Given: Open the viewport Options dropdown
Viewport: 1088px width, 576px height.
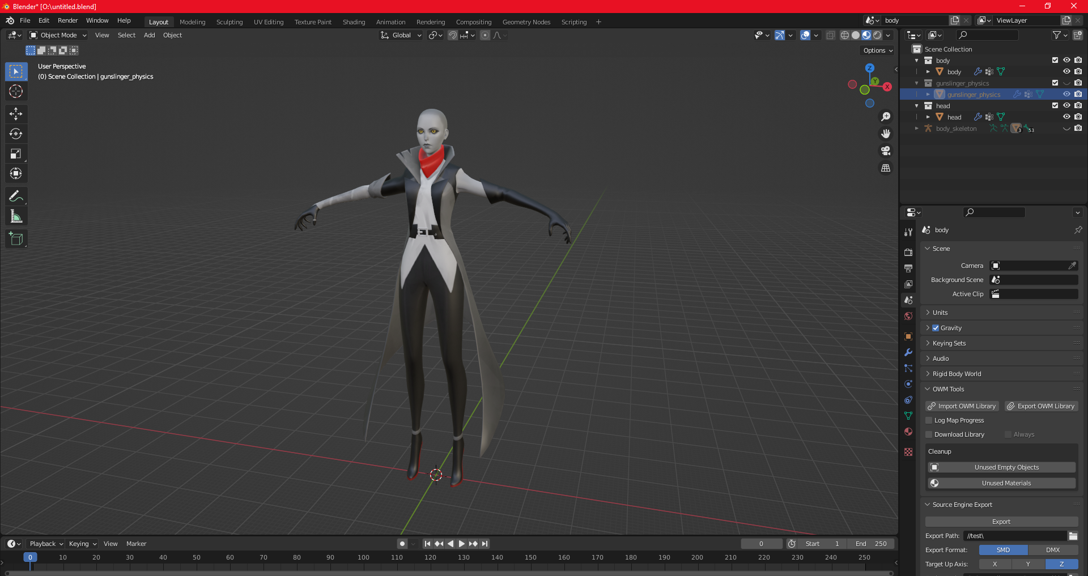Looking at the screenshot, I should click(878, 50).
